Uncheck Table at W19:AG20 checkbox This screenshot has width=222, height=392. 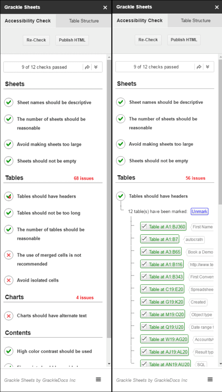(144, 339)
